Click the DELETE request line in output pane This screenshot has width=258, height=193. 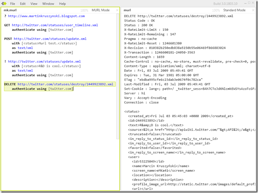(x=179, y=16)
